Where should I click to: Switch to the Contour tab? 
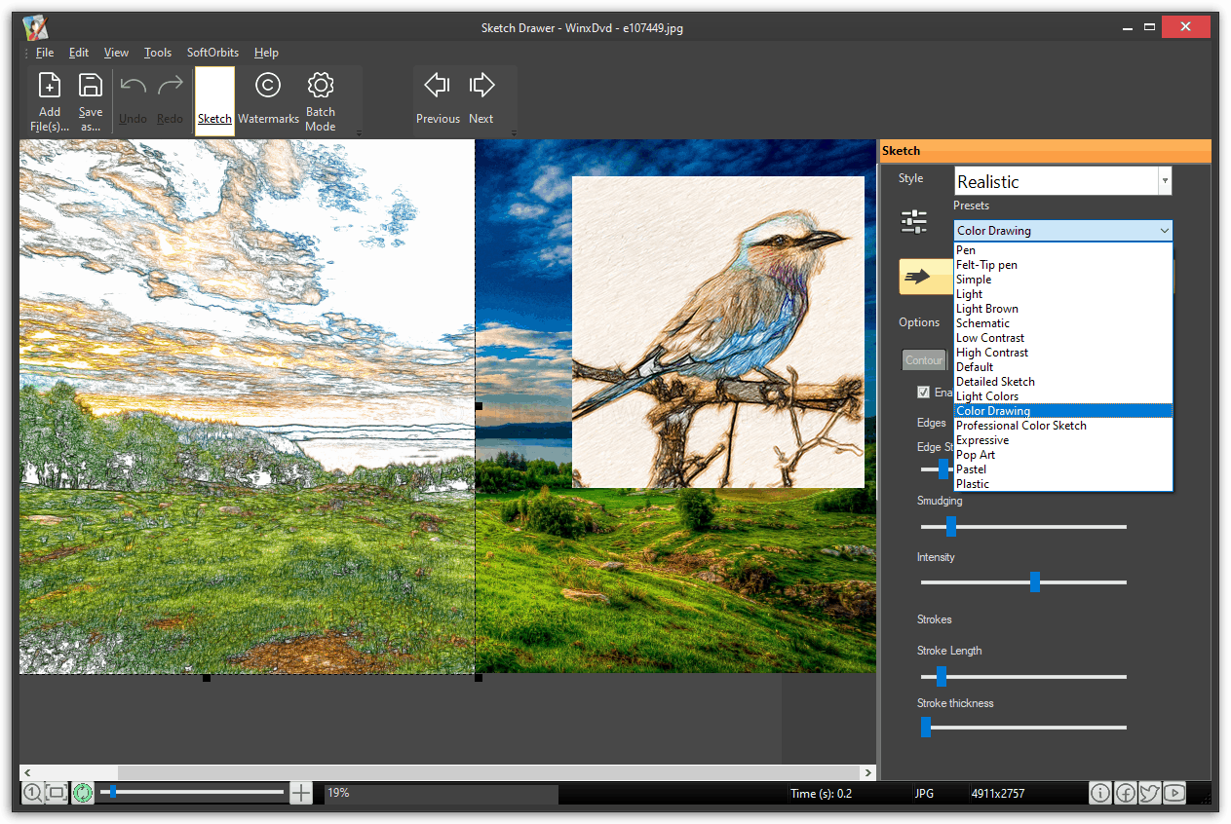(x=923, y=360)
